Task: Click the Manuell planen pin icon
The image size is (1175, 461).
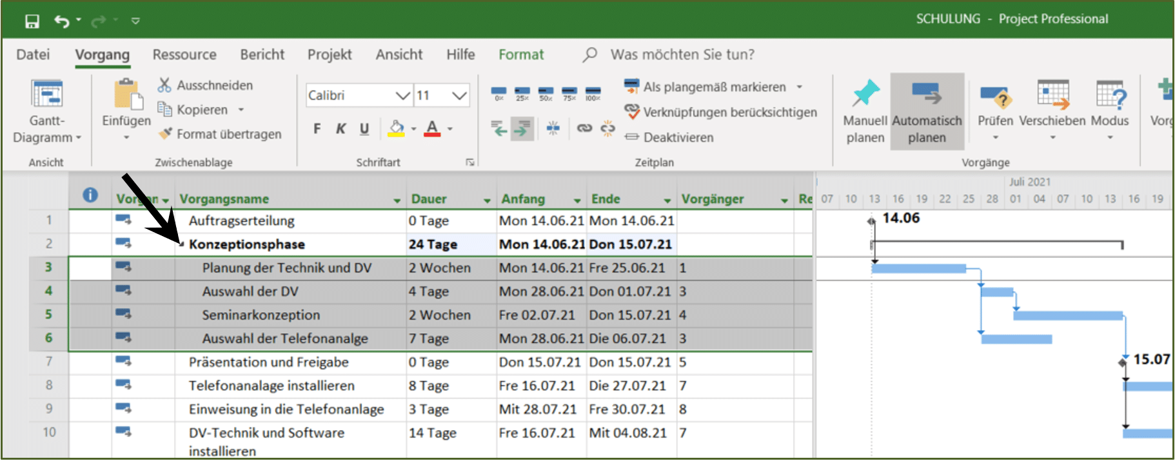Action: pos(865,93)
